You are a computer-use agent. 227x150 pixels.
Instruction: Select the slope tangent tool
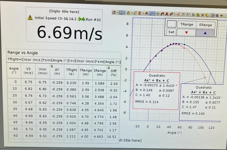[x=163, y=14]
